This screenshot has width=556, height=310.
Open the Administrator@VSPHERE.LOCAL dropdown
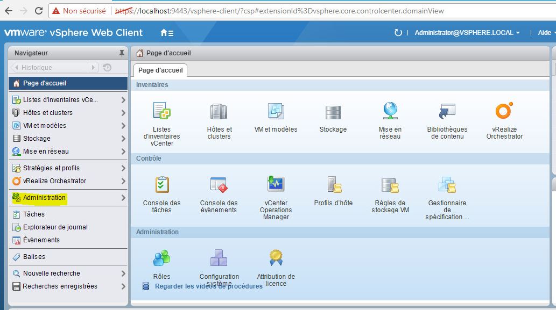point(467,33)
